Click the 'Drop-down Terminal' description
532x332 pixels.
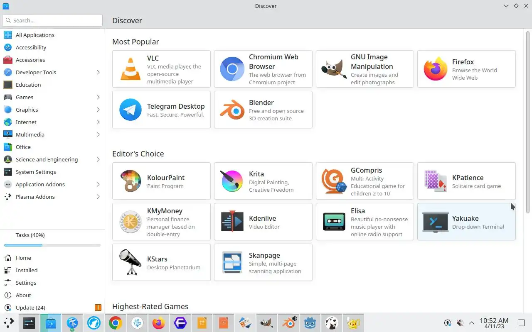click(x=478, y=227)
